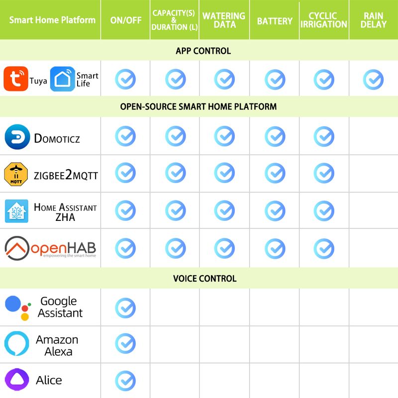Click the Alice purple icon

16,381
